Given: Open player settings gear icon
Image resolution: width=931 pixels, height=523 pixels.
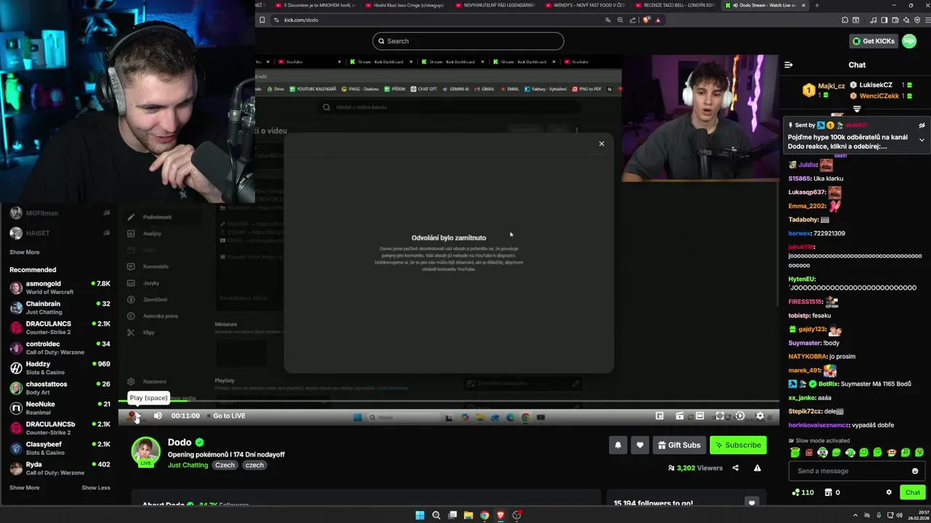Looking at the screenshot, I should coord(760,416).
